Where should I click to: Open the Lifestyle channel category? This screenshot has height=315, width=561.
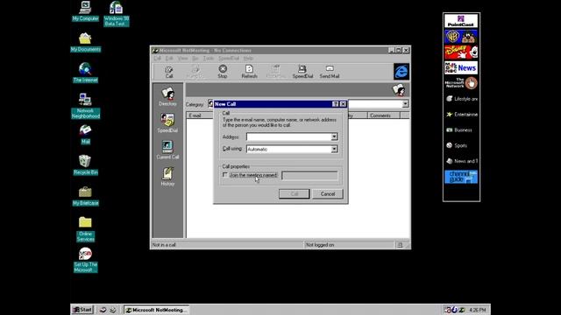[x=461, y=99]
